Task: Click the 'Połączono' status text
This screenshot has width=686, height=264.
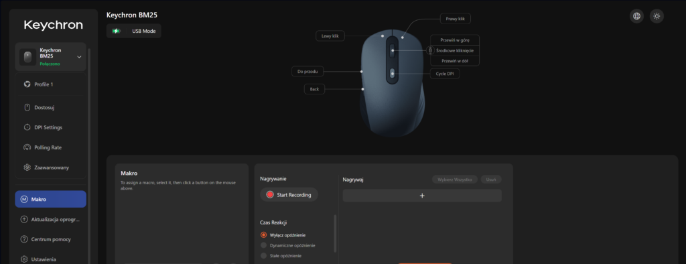Action: coord(50,64)
